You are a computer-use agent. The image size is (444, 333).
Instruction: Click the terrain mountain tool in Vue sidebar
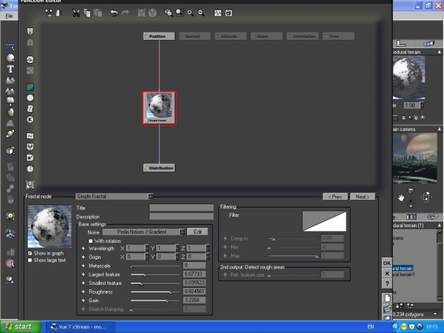click(x=10, y=80)
